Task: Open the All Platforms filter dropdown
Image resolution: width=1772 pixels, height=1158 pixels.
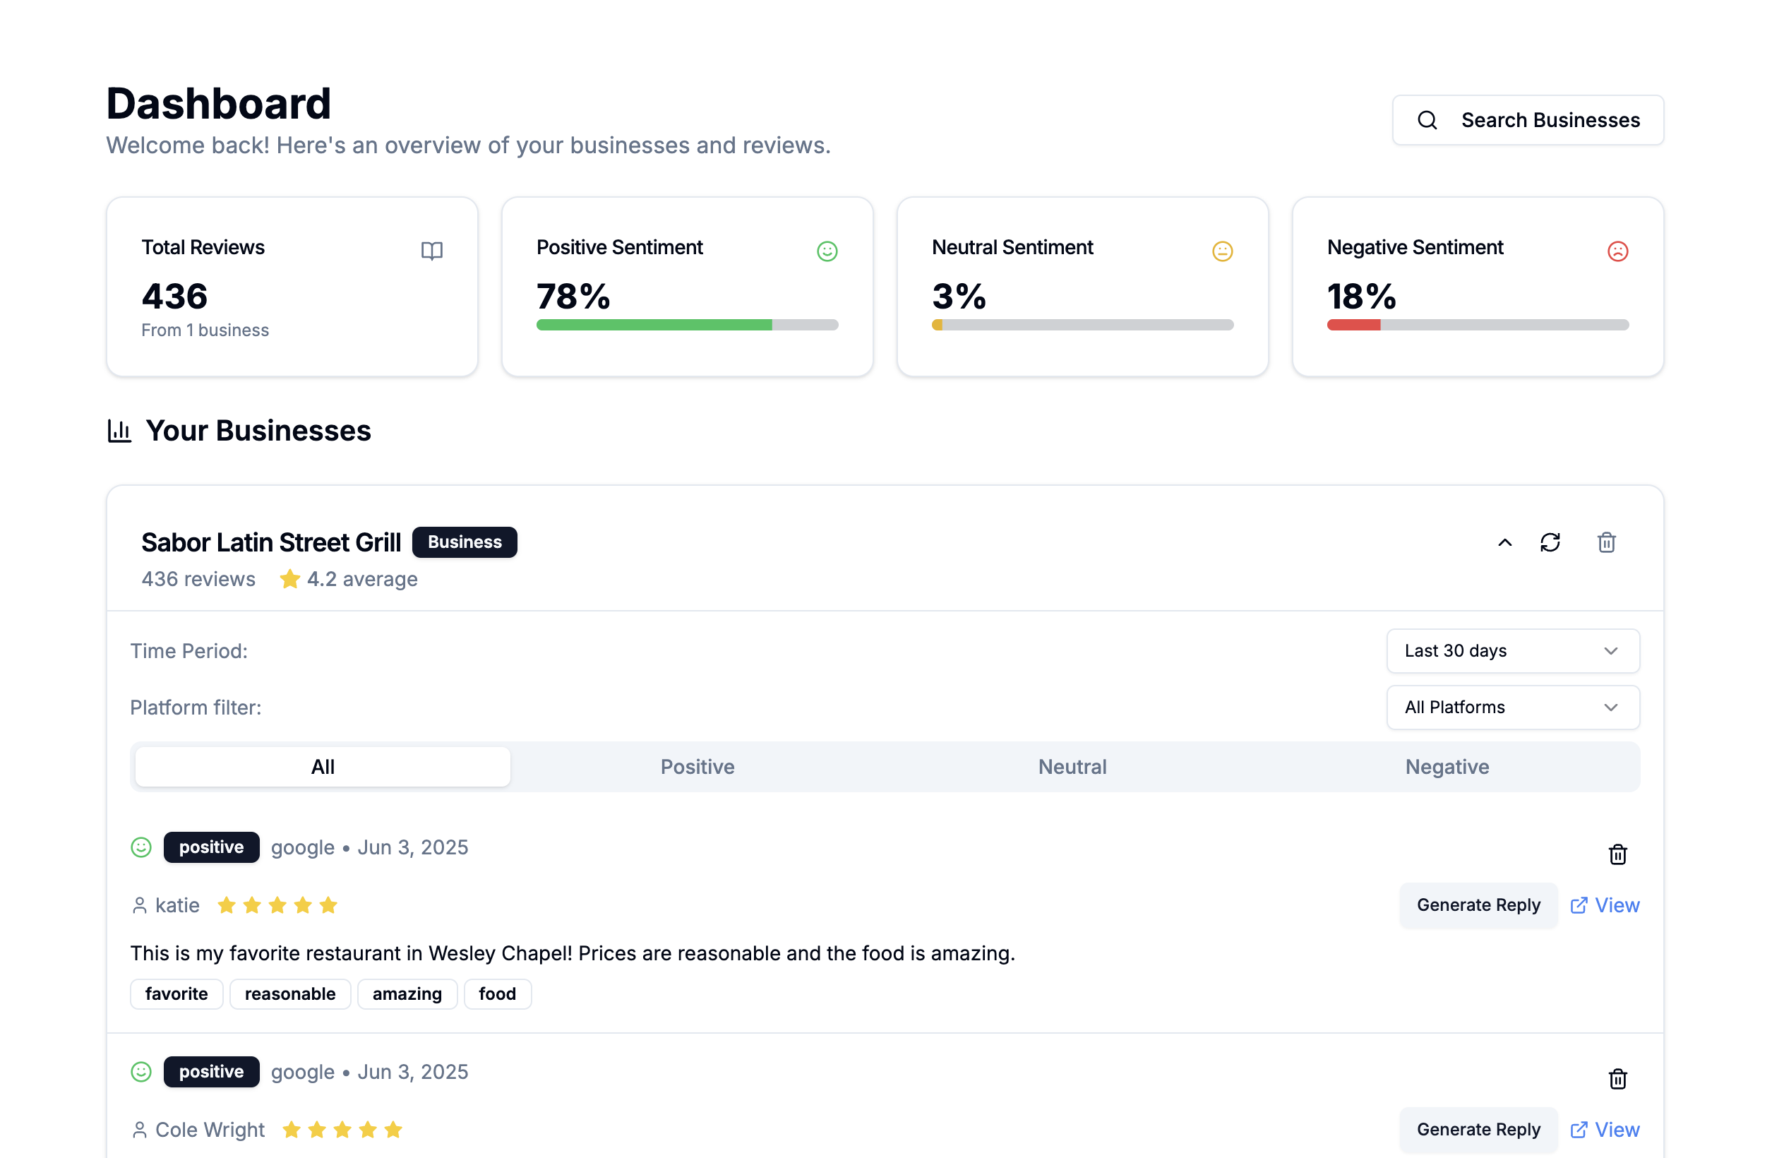Action: point(1512,707)
